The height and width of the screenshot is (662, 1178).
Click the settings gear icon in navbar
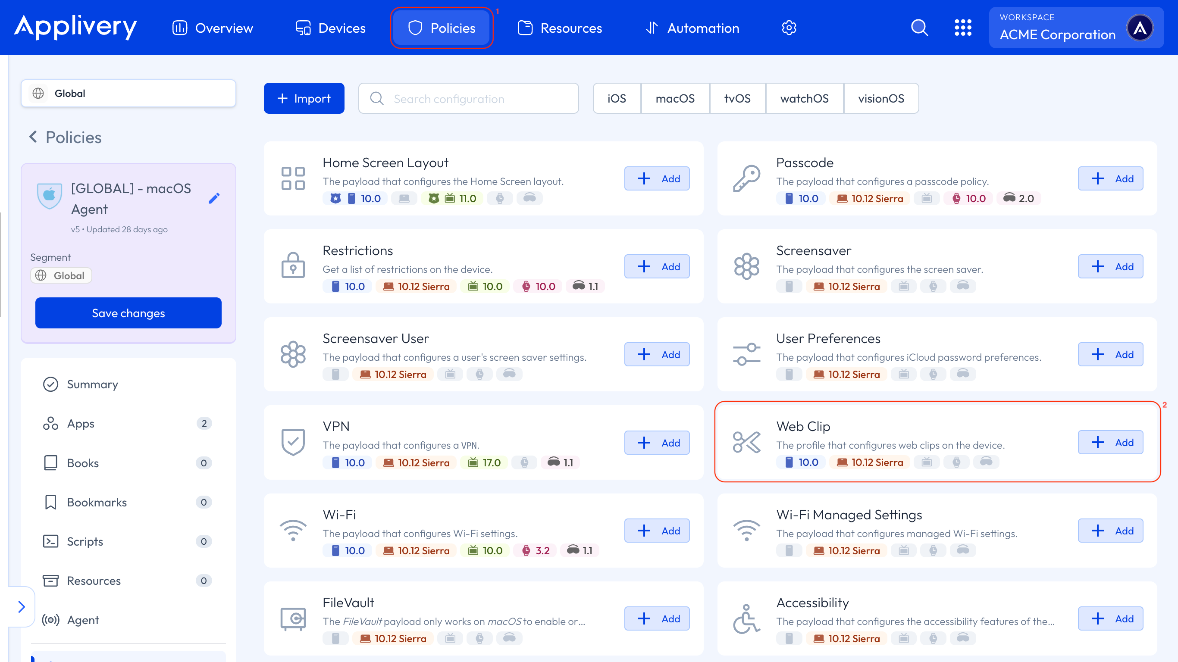(x=789, y=28)
